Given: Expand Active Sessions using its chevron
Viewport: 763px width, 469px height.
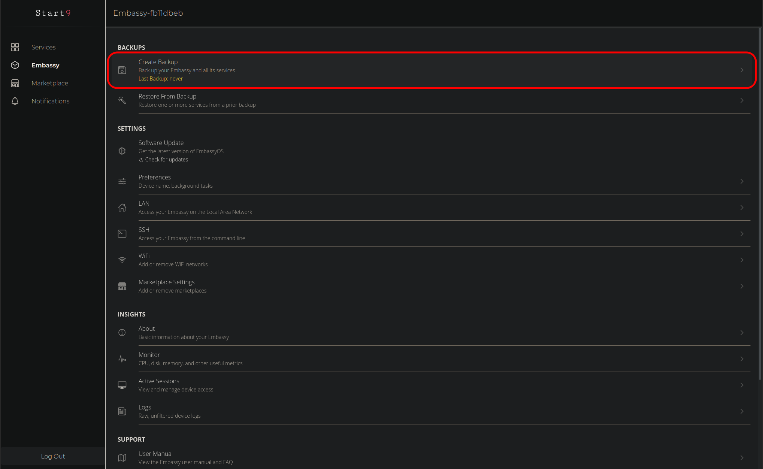Looking at the screenshot, I should pos(742,385).
